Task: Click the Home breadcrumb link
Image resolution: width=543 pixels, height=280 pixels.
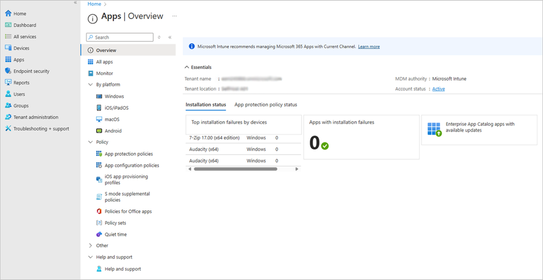Action: click(x=95, y=4)
